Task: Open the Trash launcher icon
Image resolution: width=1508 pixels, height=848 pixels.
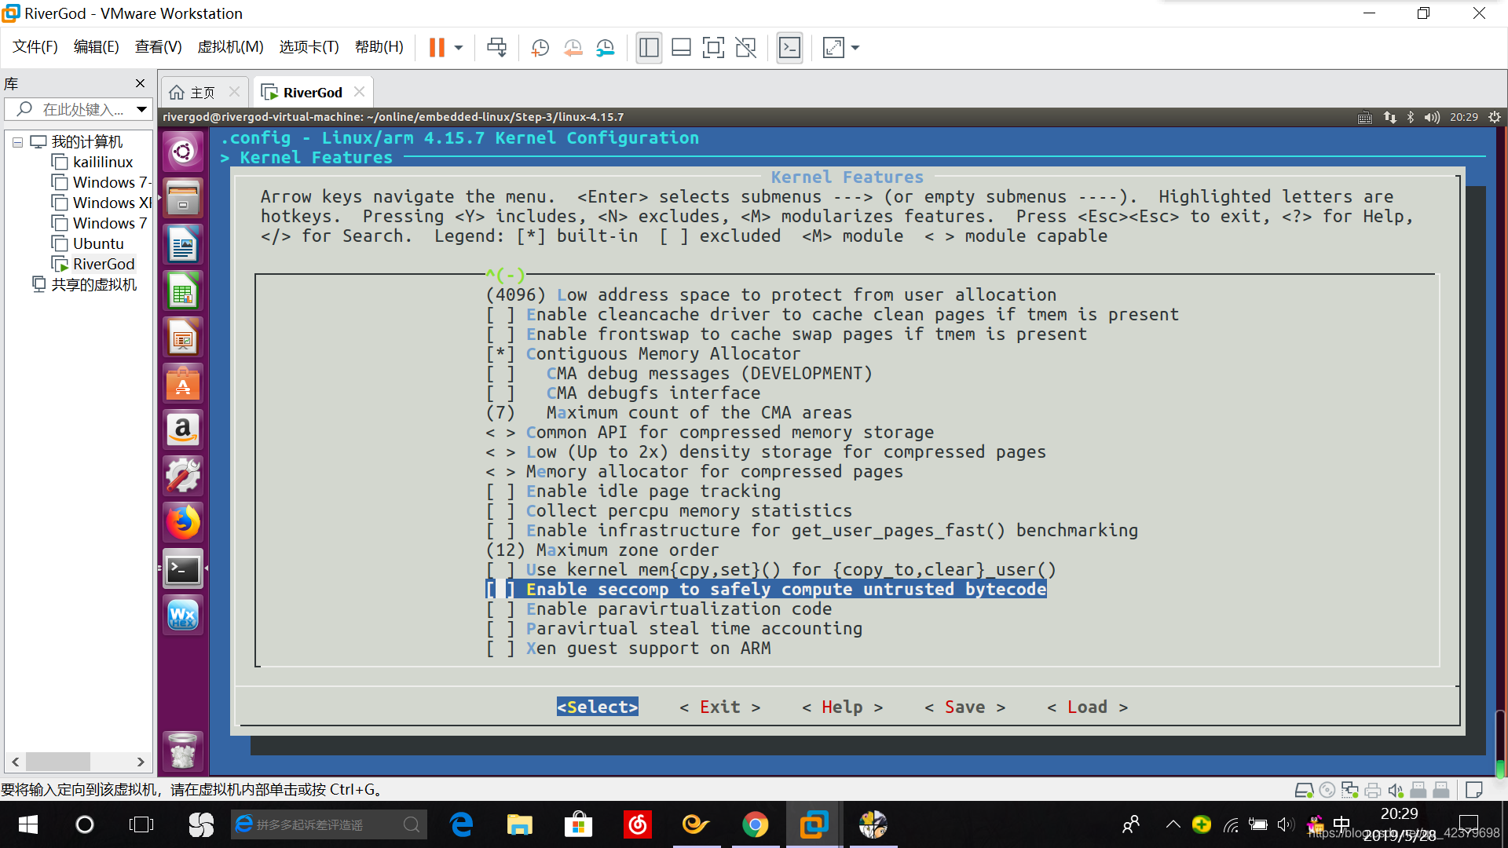Action: tap(183, 751)
